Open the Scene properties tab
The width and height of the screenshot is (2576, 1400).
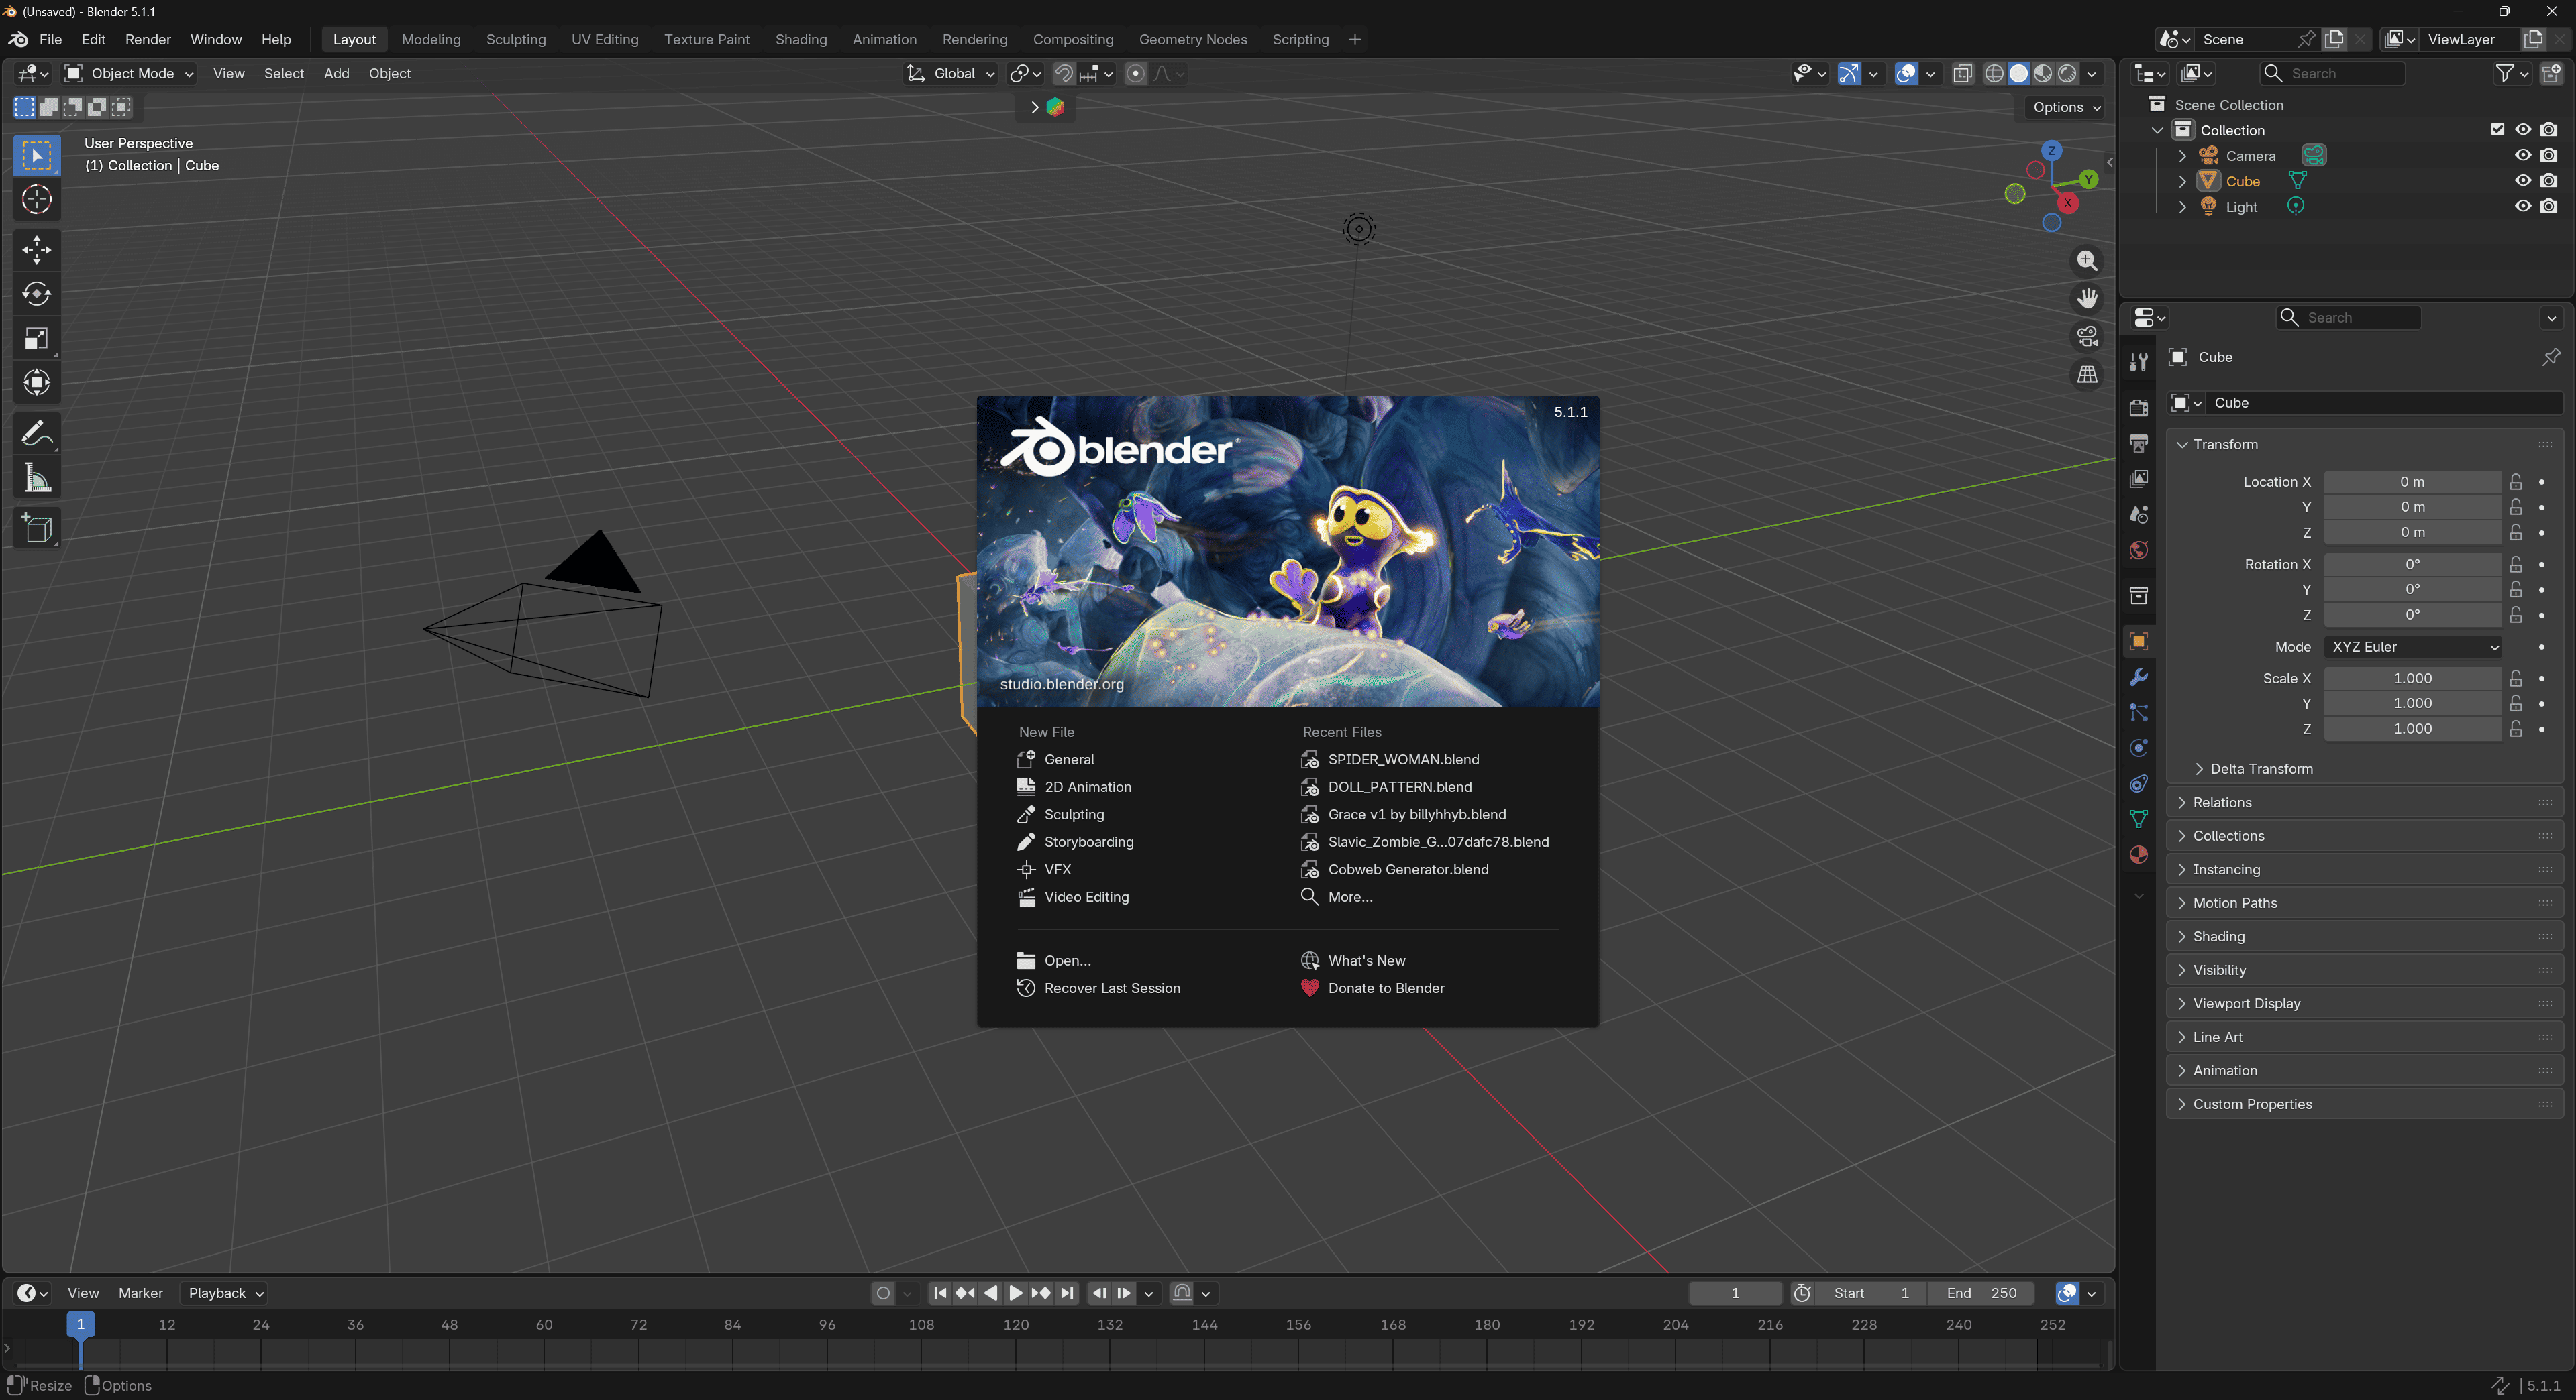point(2139,515)
